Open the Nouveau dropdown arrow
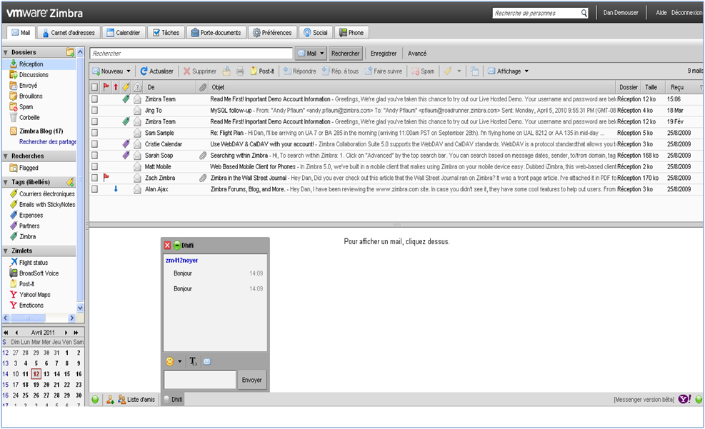705x429 pixels. 129,71
